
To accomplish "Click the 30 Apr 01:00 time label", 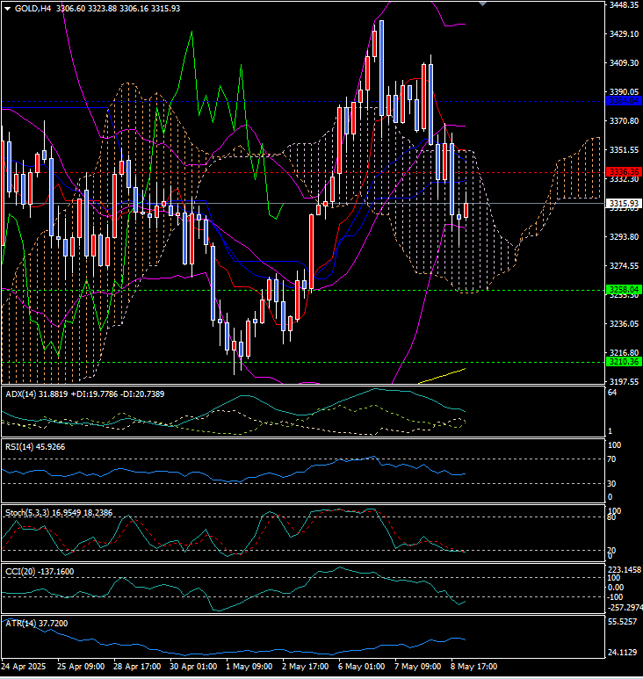I will tap(193, 666).
